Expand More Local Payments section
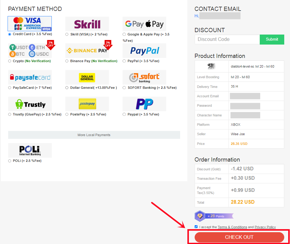 point(94,135)
